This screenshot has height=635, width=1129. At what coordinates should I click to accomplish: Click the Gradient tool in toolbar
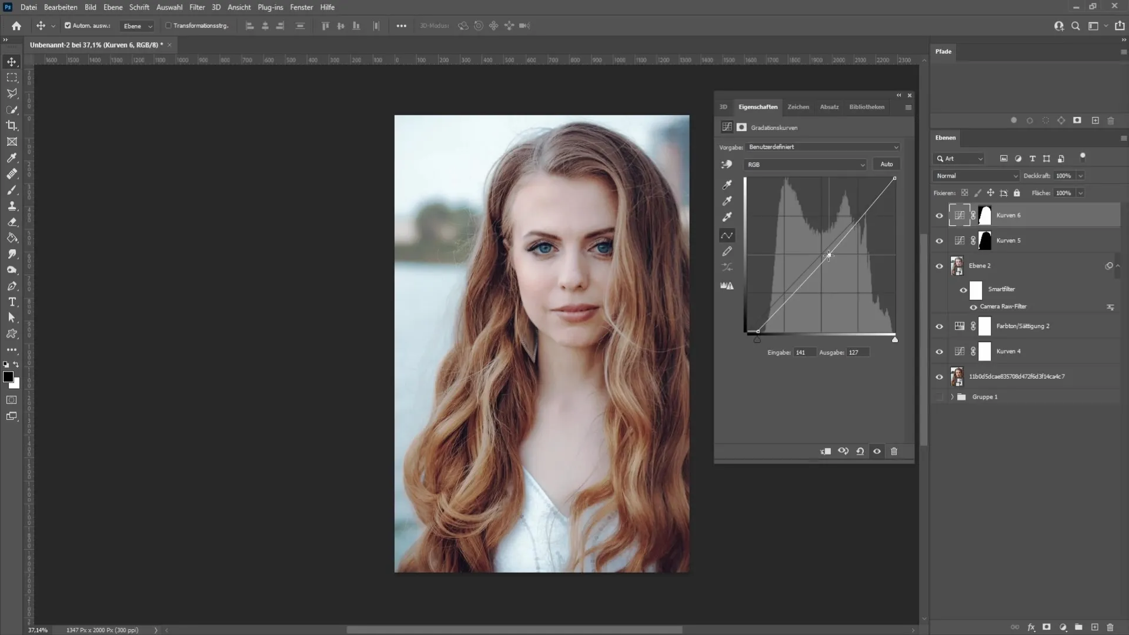(x=12, y=238)
